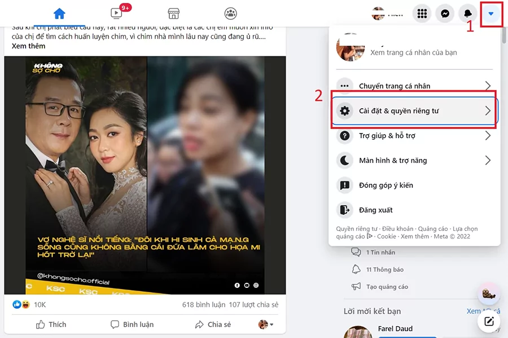Click the 'Thích' like button

[51, 324]
